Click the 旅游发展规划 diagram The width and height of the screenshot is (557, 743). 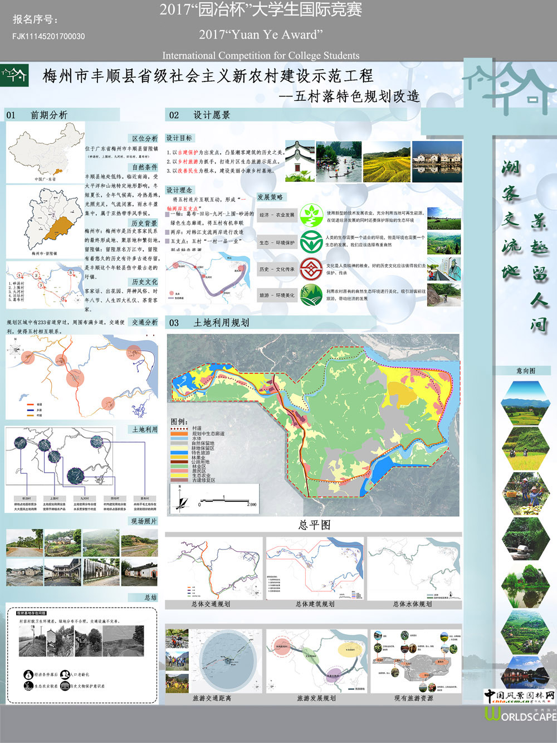[x=316, y=662]
